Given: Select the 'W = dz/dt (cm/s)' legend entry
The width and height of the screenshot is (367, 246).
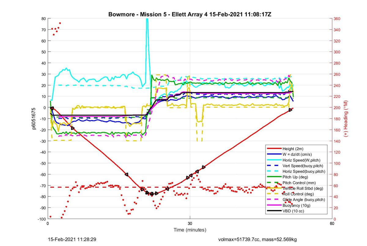Looking at the screenshot, I should 297,154.
